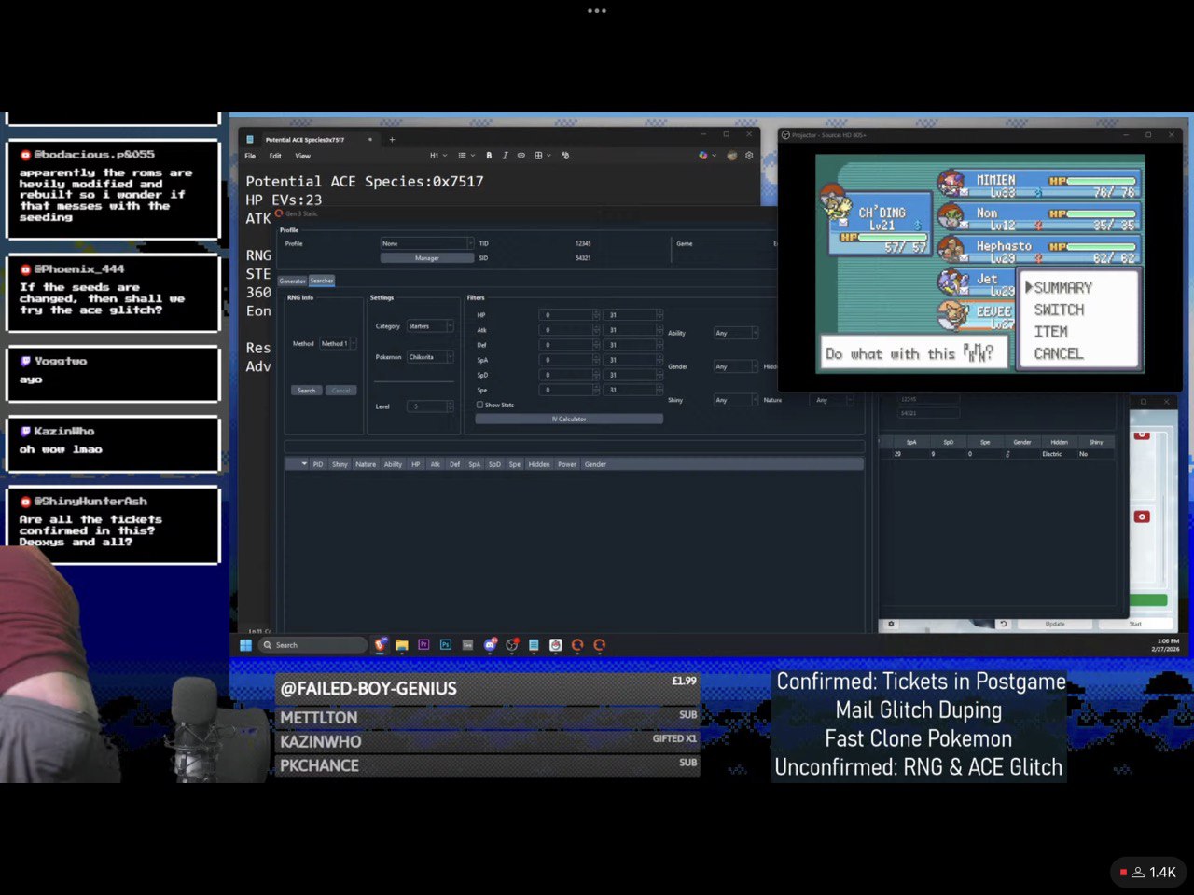This screenshot has width=1194, height=895.
Task: Open the table dropdown in Notepad
Action: tap(542, 156)
